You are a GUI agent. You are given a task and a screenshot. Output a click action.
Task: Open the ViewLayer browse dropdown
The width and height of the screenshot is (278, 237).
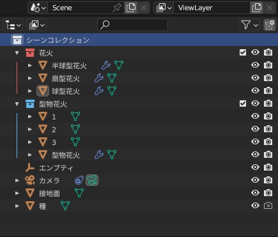click(x=164, y=8)
